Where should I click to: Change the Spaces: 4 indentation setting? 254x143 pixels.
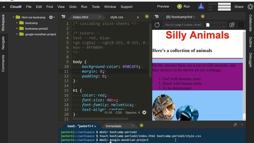(133, 112)
